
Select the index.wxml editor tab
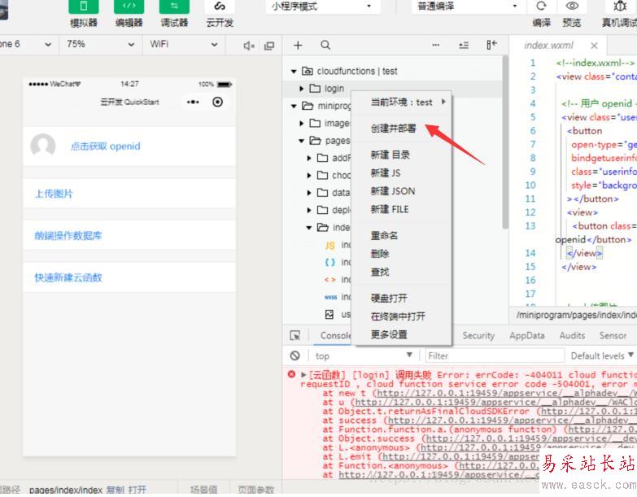548,46
